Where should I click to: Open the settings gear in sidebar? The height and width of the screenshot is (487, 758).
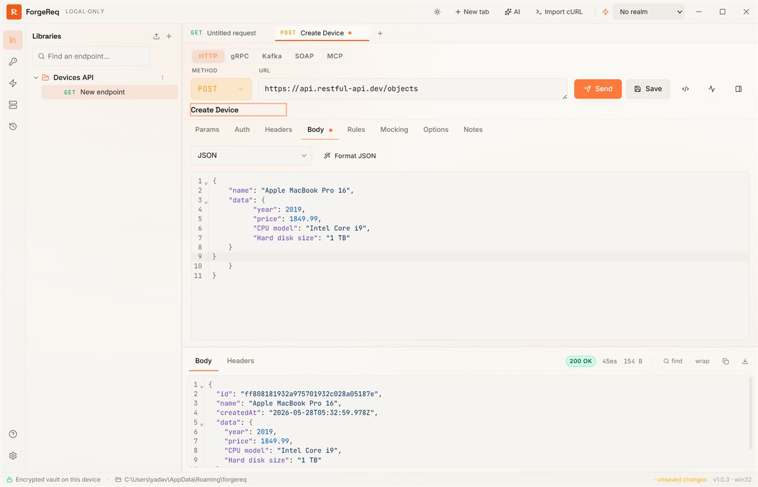tap(13, 456)
